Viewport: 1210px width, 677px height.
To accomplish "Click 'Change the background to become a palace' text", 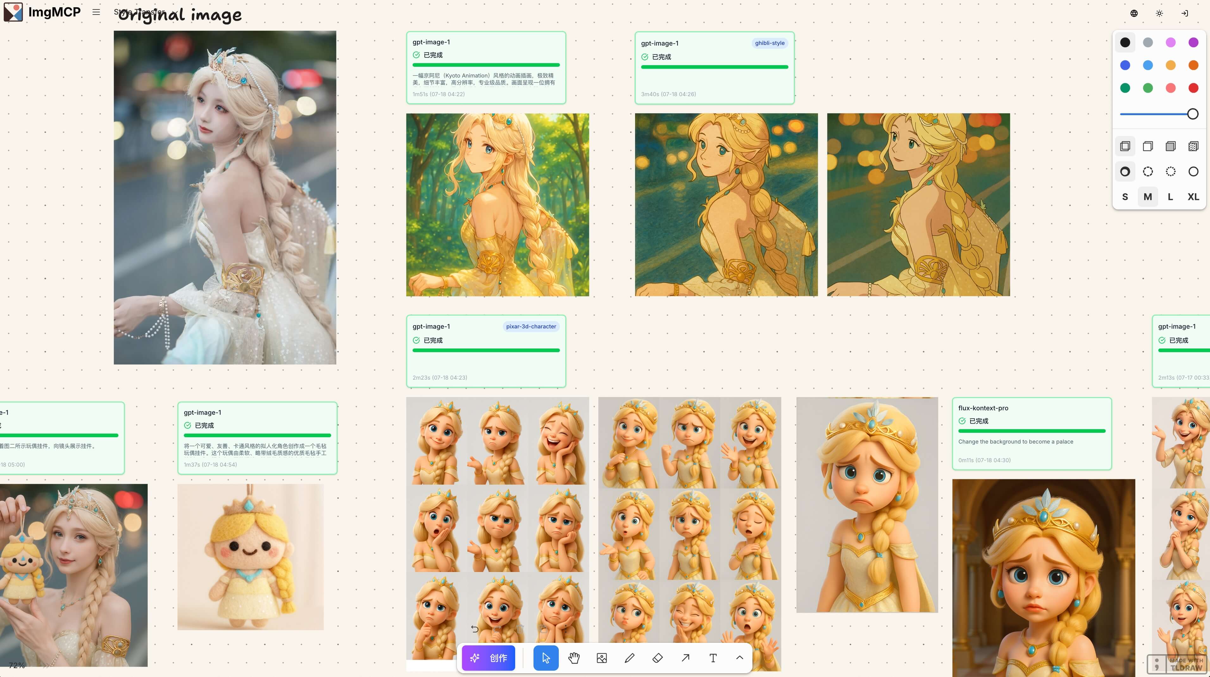I will click(1015, 441).
